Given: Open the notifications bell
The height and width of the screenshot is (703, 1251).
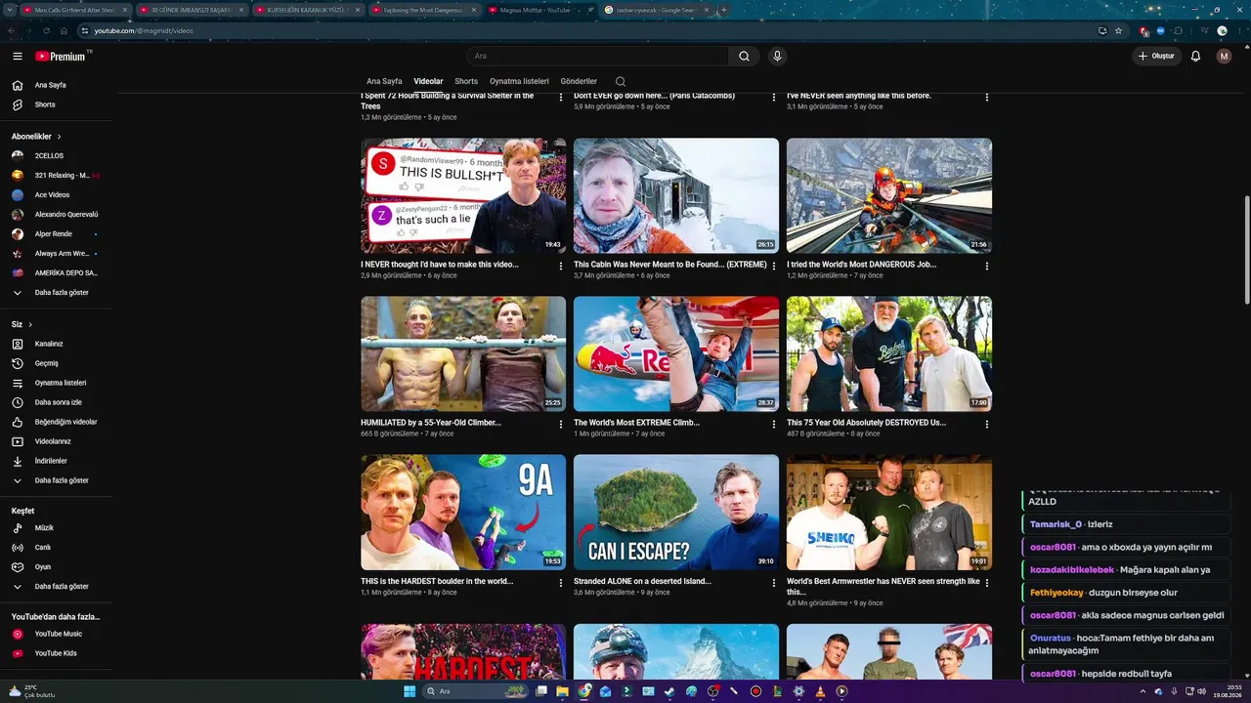Looking at the screenshot, I should pyautogui.click(x=1195, y=57).
